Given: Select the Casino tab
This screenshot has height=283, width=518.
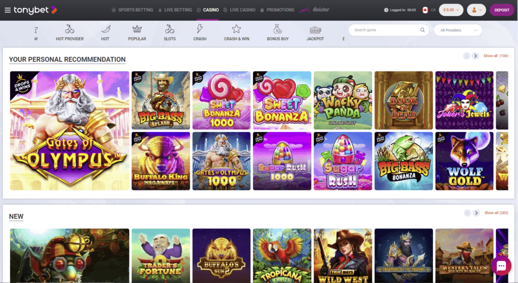Looking at the screenshot, I should [207, 10].
